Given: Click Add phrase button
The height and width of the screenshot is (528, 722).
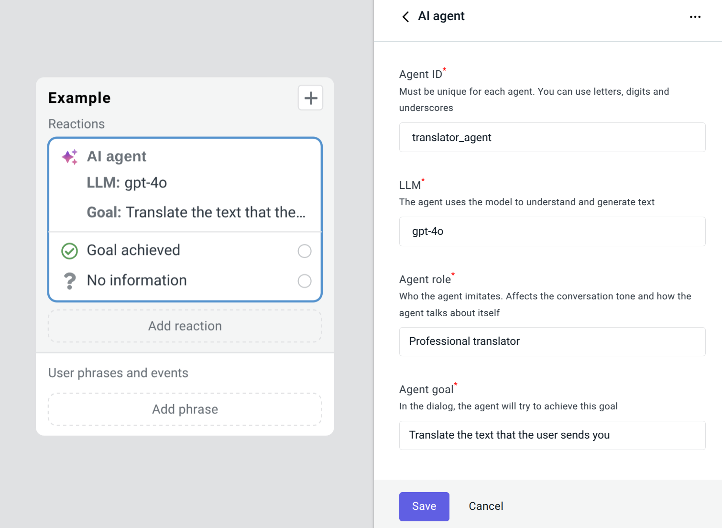Looking at the screenshot, I should (185, 409).
